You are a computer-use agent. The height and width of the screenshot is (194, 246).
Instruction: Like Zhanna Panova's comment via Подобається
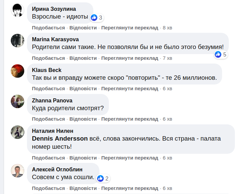point(48,119)
